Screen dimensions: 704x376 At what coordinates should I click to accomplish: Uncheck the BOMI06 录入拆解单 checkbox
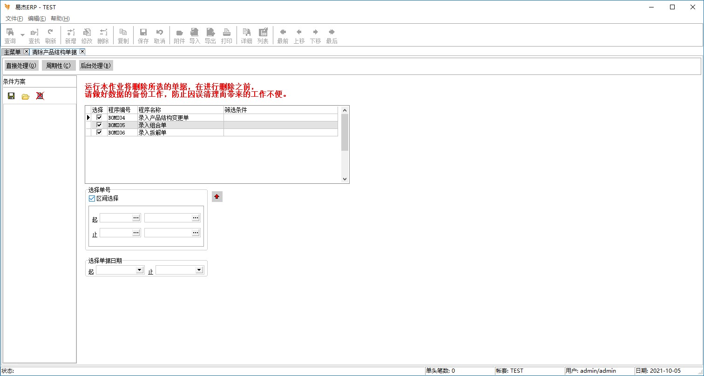99,133
